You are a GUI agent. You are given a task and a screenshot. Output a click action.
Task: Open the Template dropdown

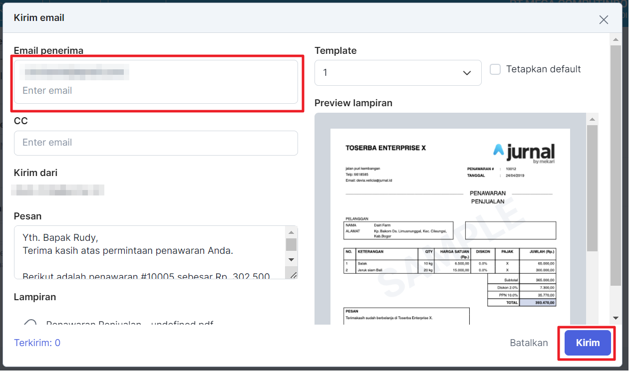397,73
